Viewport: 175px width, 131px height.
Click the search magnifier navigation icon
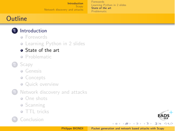click(169, 124)
